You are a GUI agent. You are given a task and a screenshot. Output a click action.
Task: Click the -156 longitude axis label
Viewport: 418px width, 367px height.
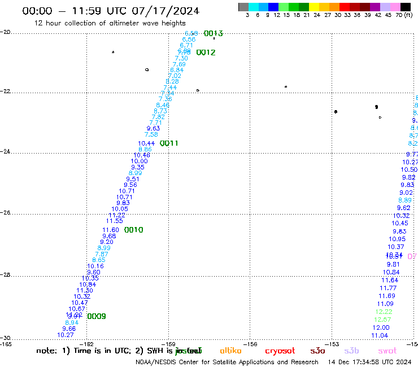[250, 344]
